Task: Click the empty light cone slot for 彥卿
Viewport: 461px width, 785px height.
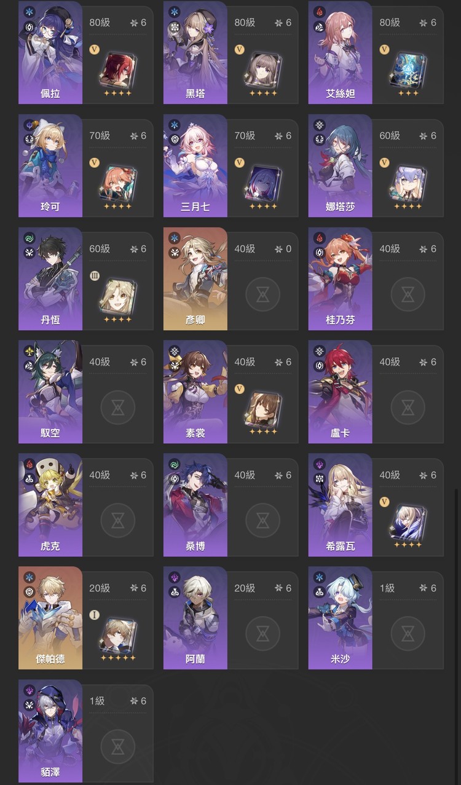Action: (262, 294)
